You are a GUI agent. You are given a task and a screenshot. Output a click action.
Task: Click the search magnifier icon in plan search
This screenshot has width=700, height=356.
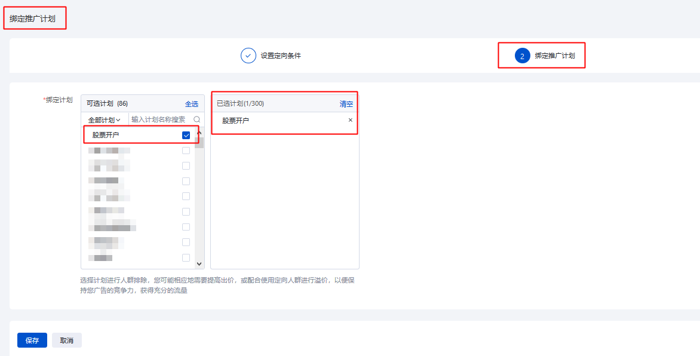tap(197, 119)
